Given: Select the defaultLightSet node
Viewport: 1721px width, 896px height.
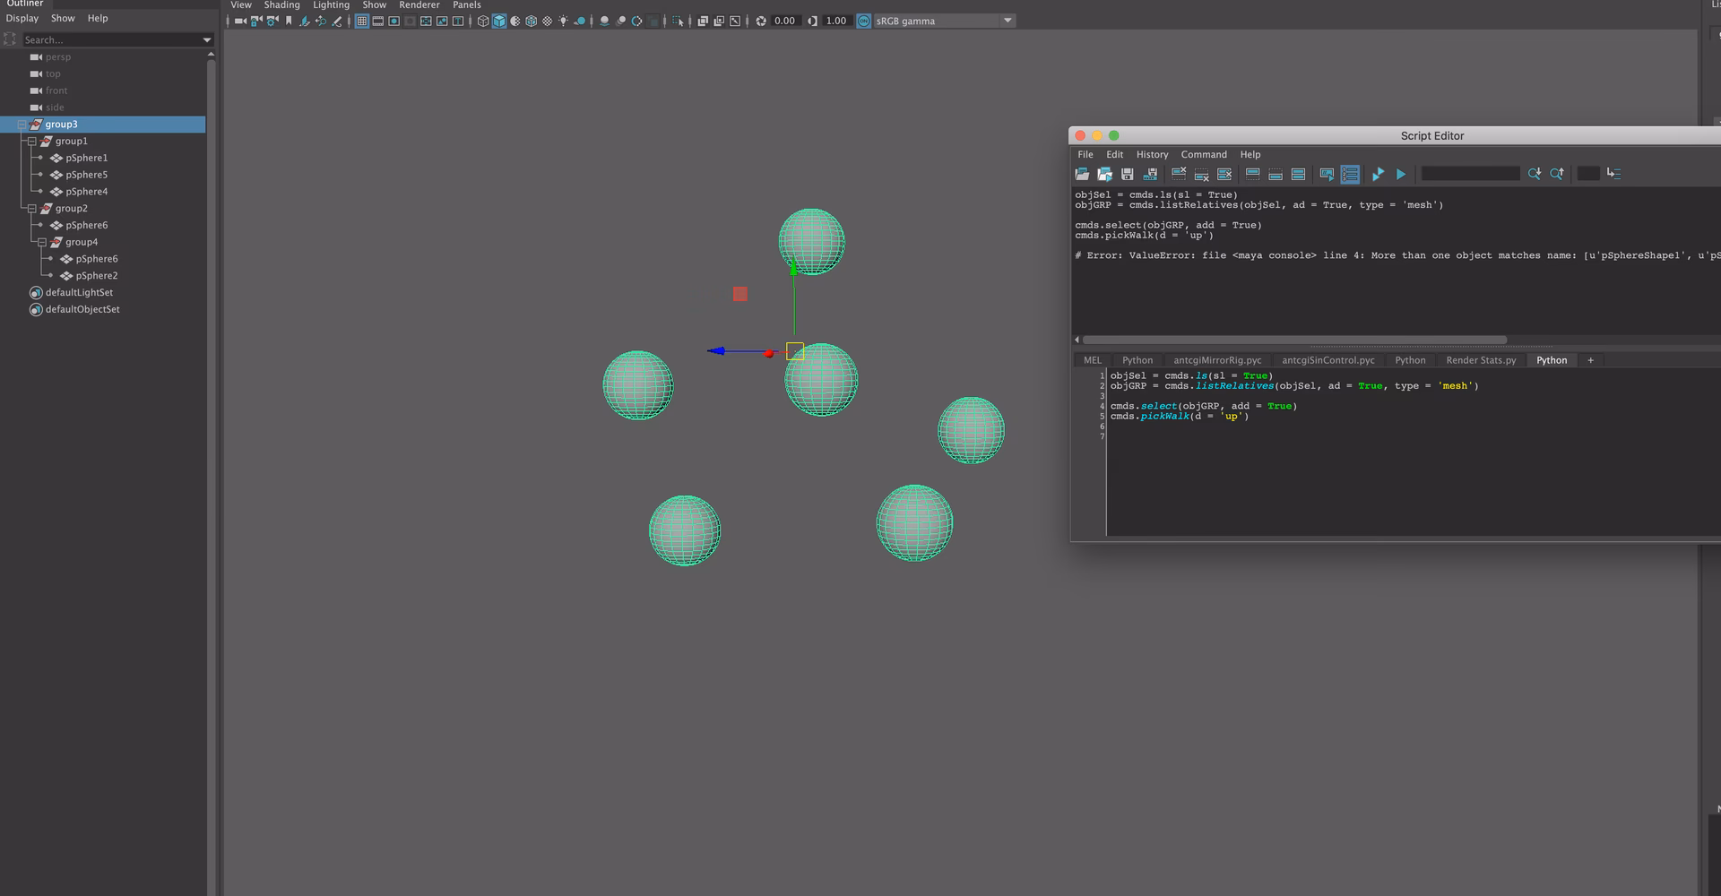Looking at the screenshot, I should (x=79, y=293).
